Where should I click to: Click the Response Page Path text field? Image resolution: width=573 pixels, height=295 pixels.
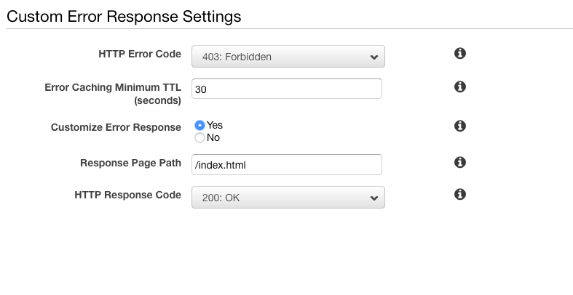286,164
